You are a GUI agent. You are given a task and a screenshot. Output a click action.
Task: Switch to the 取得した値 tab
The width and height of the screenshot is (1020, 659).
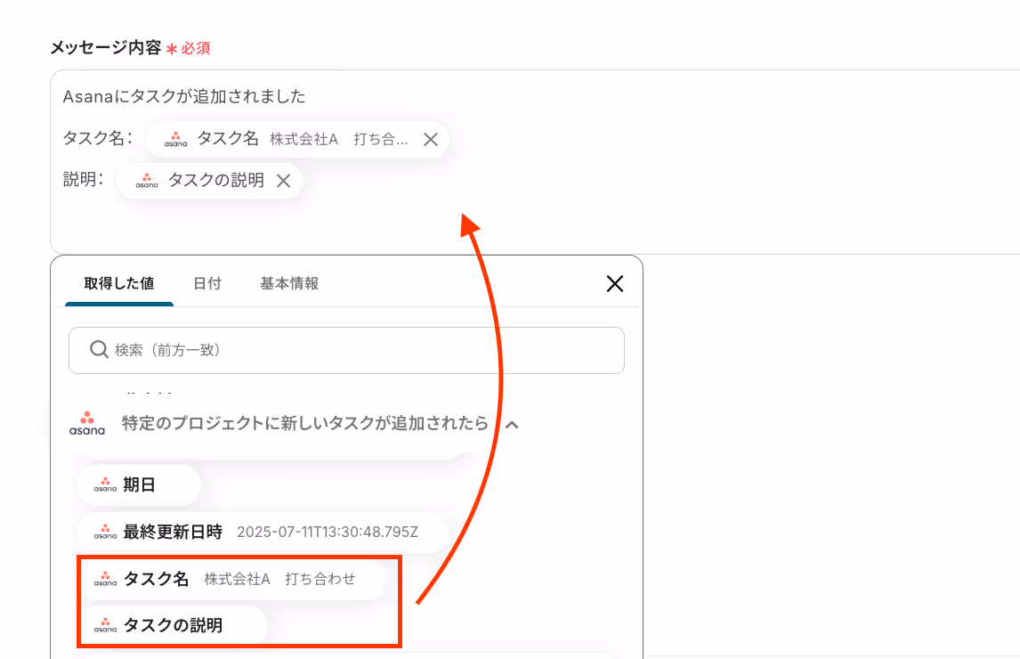coord(119,283)
